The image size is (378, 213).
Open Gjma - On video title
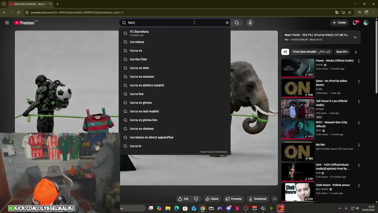[331, 83]
